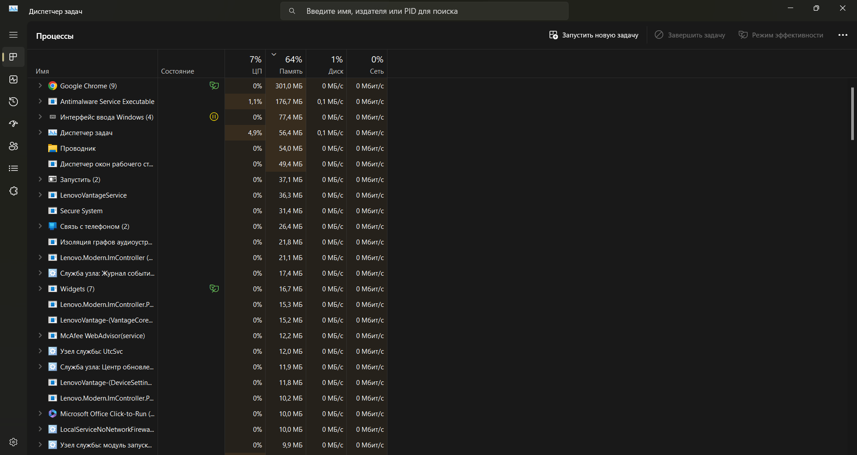Select Узел службы: модуль запуска row
Screen dimensions: 857x455
point(208,445)
